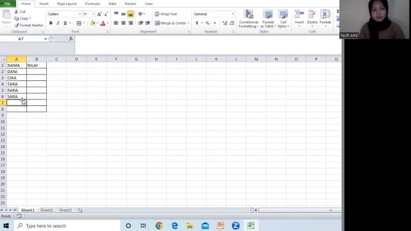The image size is (411, 231).
Task: Decrease indent
Action: pyautogui.click(x=141, y=23)
